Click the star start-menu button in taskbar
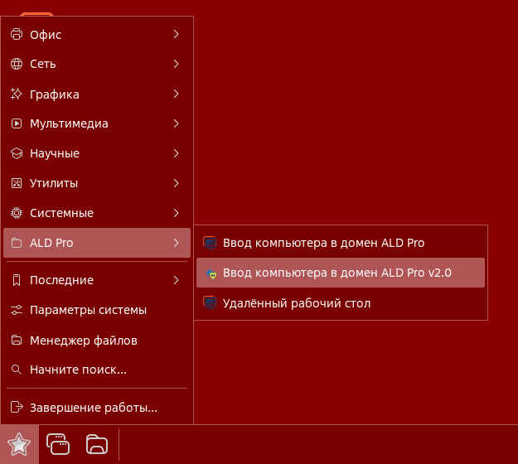Viewport: 518px width, 464px height. [19, 444]
